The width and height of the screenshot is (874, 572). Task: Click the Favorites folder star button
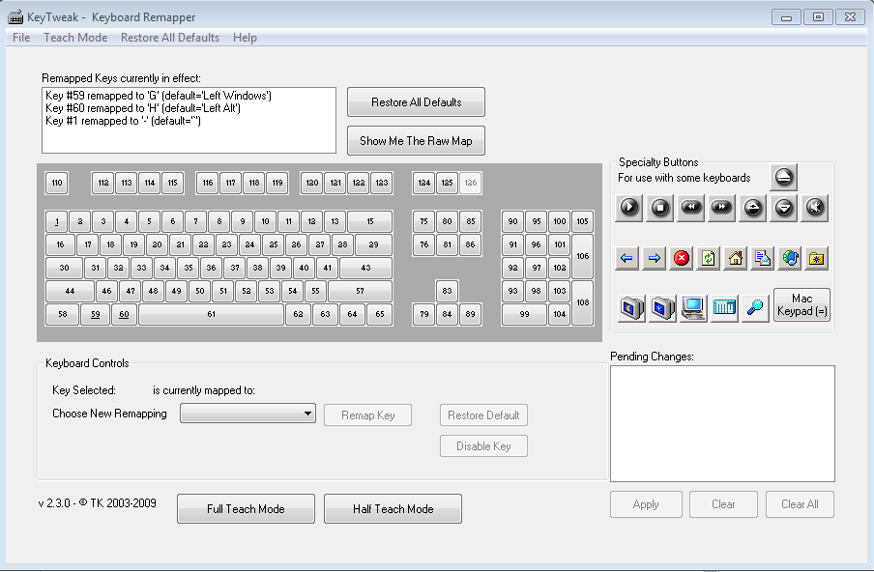(x=817, y=258)
